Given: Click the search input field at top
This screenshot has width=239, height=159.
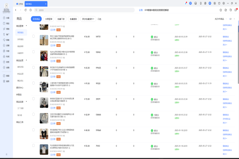Looking at the screenshot, I should tap(85, 10).
